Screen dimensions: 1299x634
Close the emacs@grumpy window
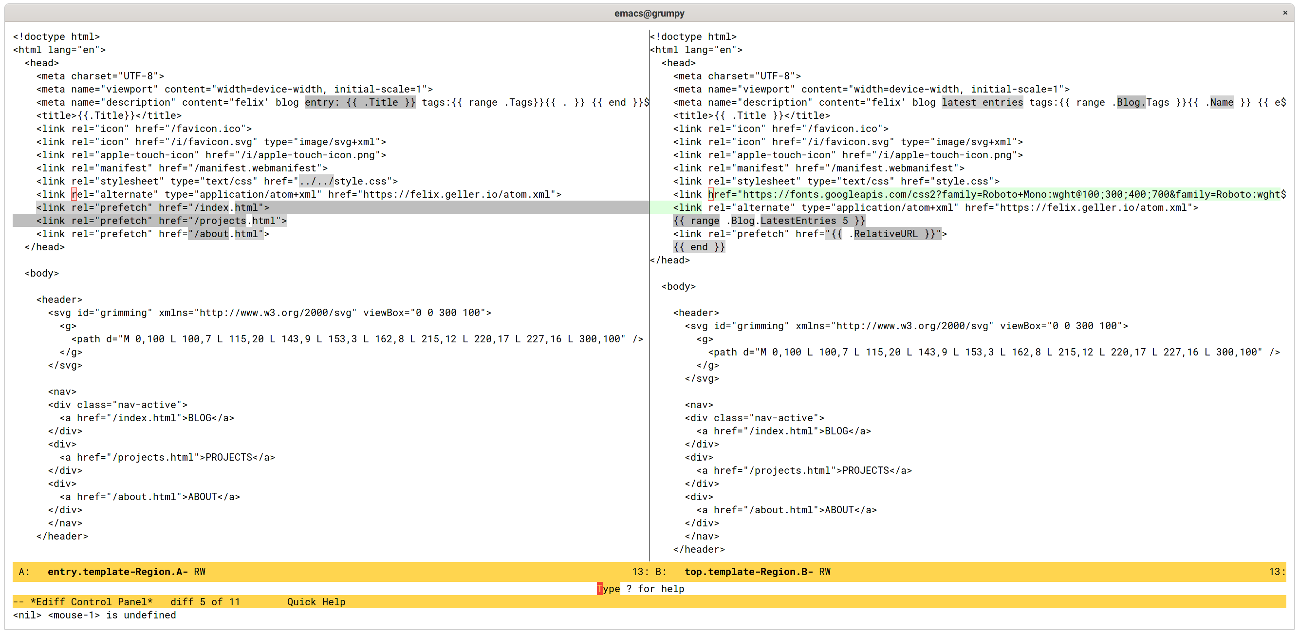click(x=1285, y=13)
